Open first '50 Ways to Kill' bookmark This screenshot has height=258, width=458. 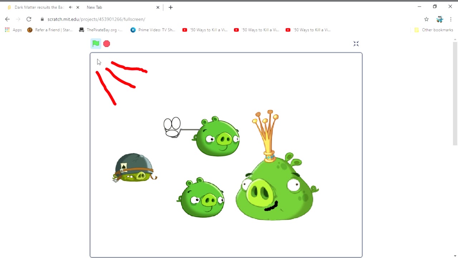pyautogui.click(x=205, y=30)
